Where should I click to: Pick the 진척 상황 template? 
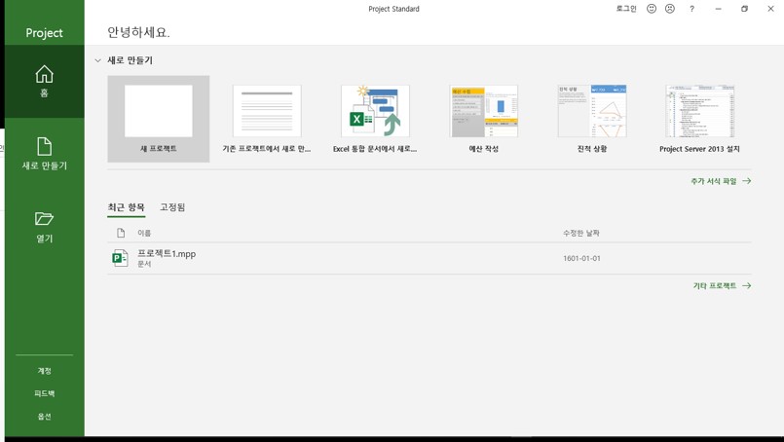click(x=592, y=119)
